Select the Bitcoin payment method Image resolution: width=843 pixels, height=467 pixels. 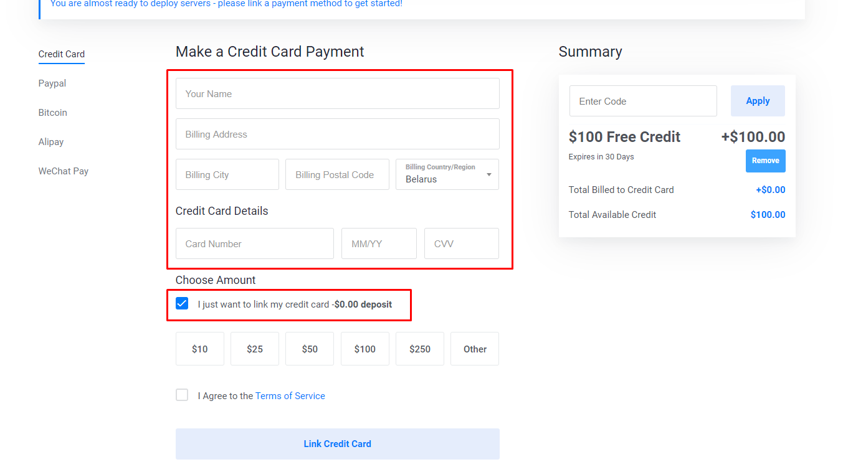coord(53,113)
